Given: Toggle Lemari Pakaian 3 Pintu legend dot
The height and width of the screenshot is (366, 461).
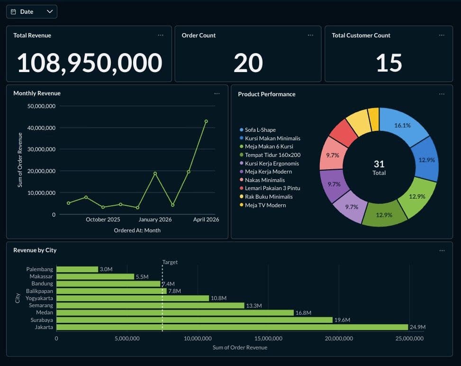Looking at the screenshot, I should point(241,188).
